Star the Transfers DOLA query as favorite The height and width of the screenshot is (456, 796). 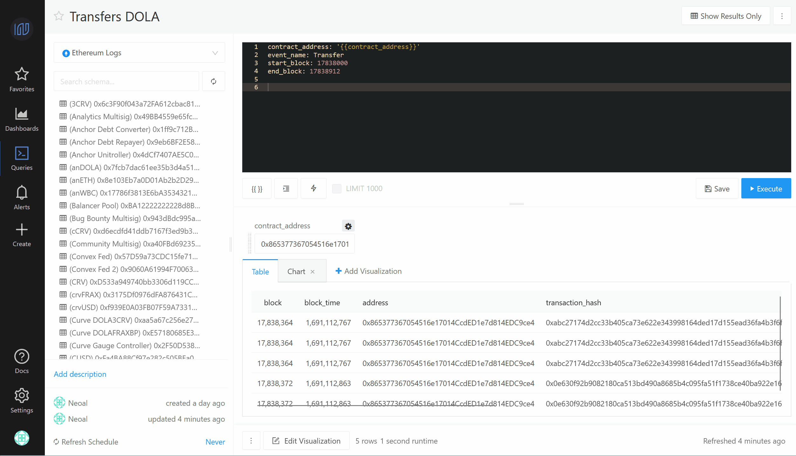pos(59,16)
